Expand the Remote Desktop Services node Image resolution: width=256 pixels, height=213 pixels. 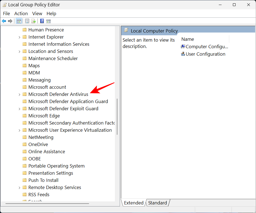tap(19, 187)
